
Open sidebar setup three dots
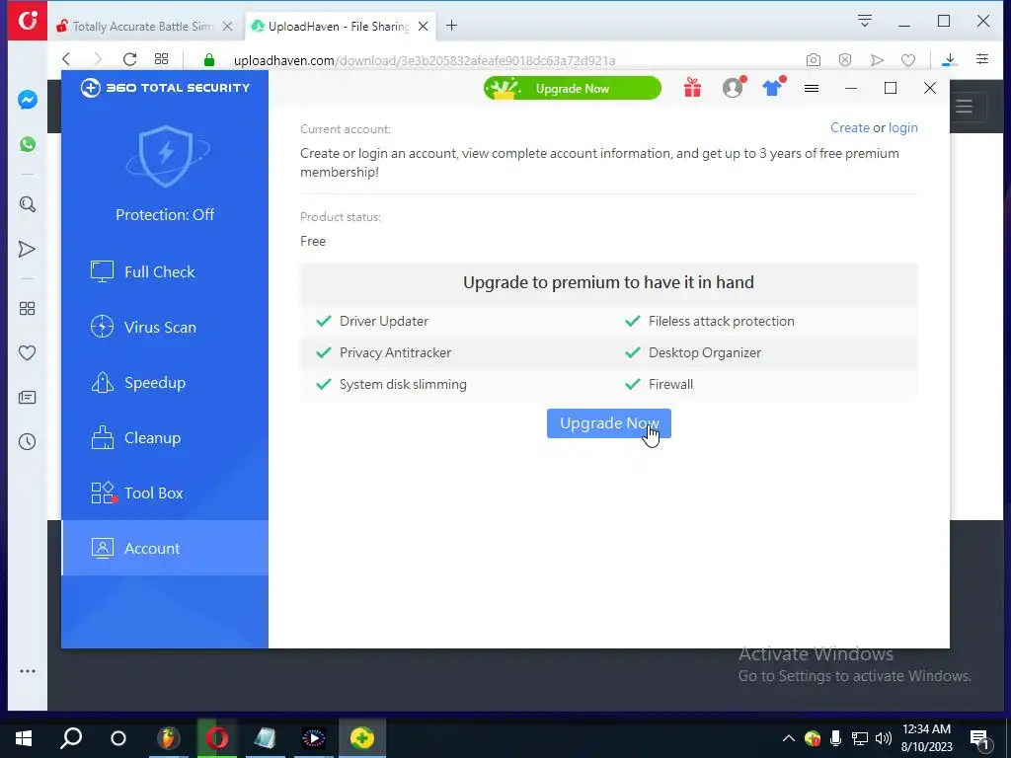(27, 671)
